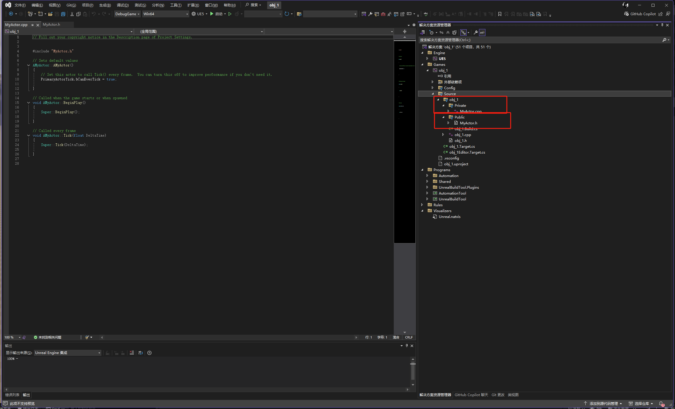Image resolution: width=675 pixels, height=409 pixels.
Task: Click the Copy icon in toolbar
Action: tap(78, 14)
